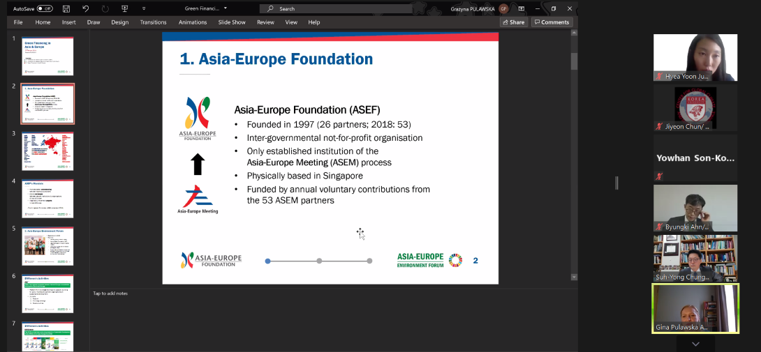
Task: Switch to the Review tab
Action: click(265, 22)
